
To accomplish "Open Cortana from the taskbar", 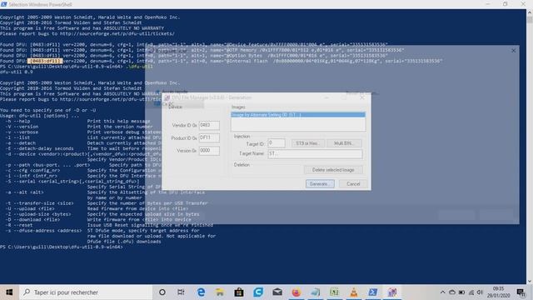I will click(162, 292).
